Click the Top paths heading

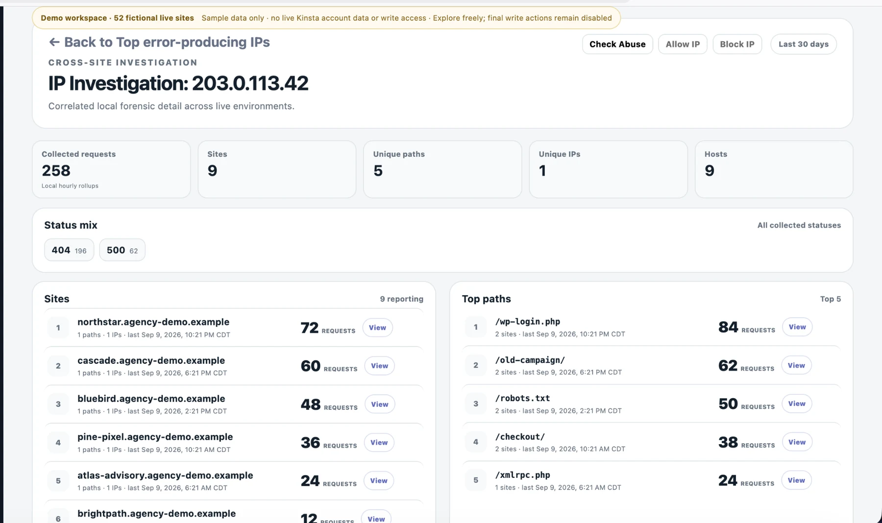[486, 299]
